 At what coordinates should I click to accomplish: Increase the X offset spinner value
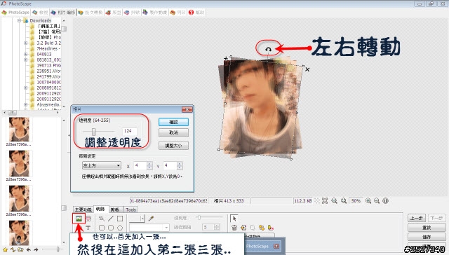point(149,164)
